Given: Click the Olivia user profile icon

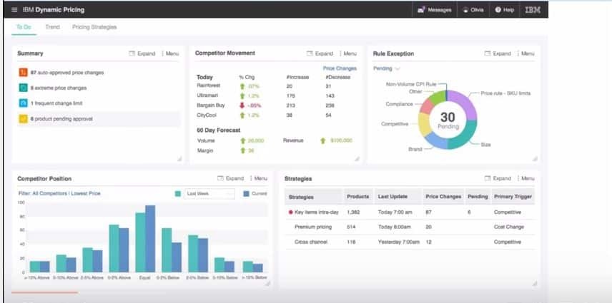Looking at the screenshot, I should (x=466, y=10).
